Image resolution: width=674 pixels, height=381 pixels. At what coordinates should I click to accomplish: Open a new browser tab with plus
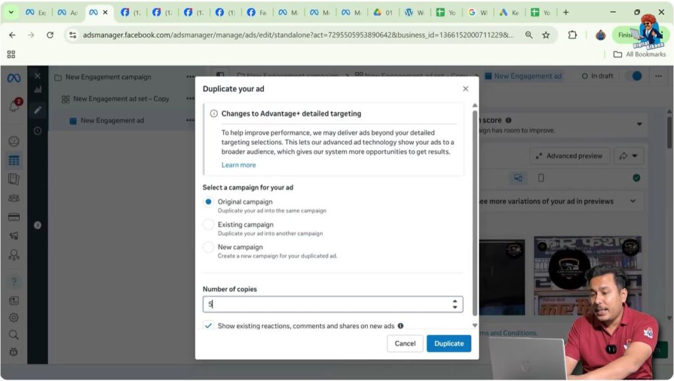point(565,13)
